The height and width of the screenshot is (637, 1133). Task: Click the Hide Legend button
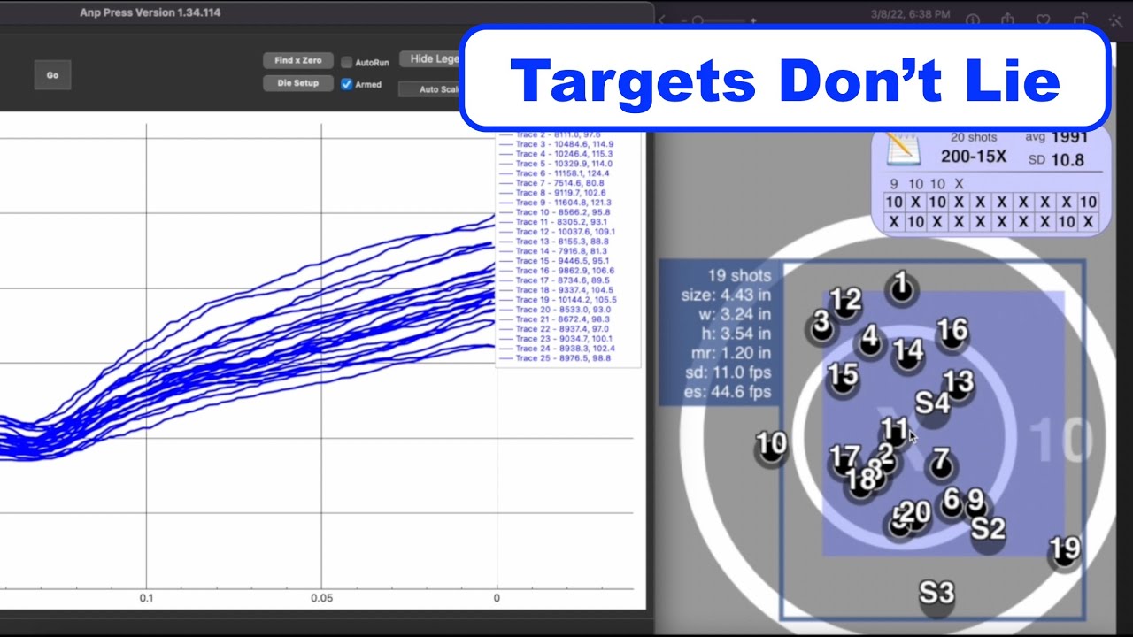(429, 59)
